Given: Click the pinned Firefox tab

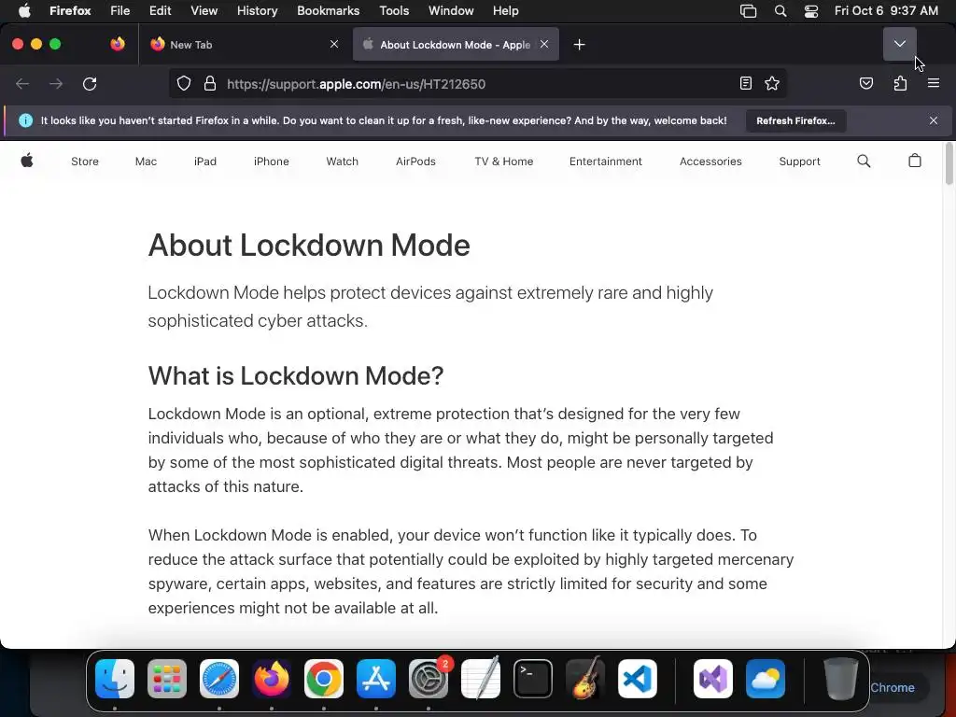Looking at the screenshot, I should click(118, 44).
